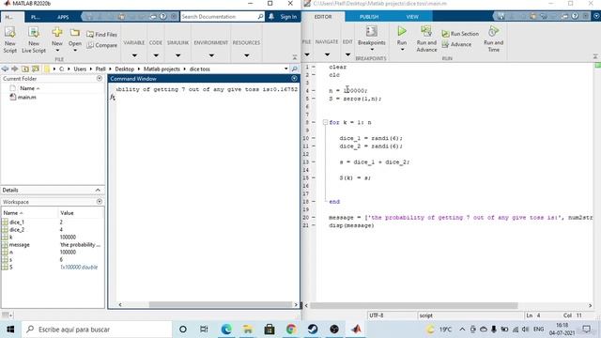601x338 pixels.
Task: Navigate forward in folder history
Action: 15,69
